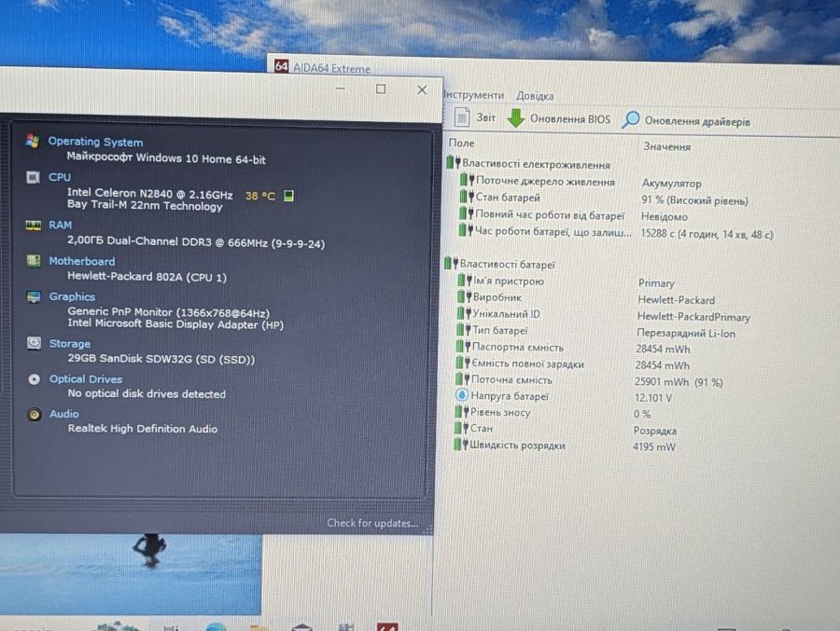The width and height of the screenshot is (840, 631).
Task: Click the CPU chip icon
Action: (33, 177)
